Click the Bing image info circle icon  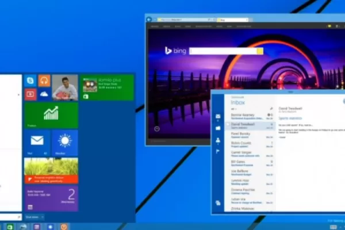(157, 129)
